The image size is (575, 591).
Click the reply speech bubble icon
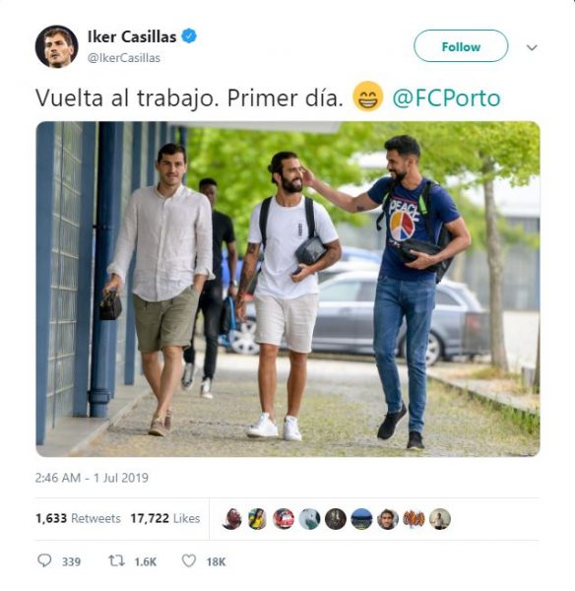point(44,560)
